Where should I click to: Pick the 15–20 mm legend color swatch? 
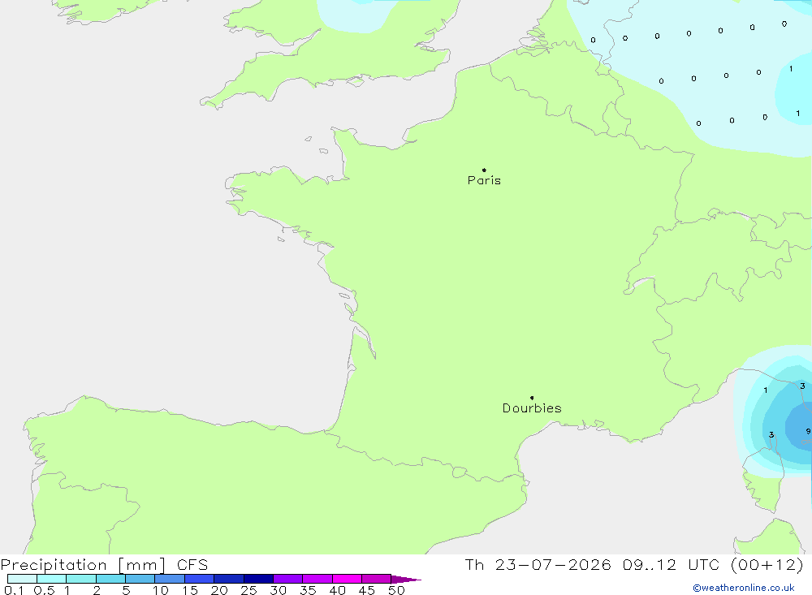tap(199, 579)
